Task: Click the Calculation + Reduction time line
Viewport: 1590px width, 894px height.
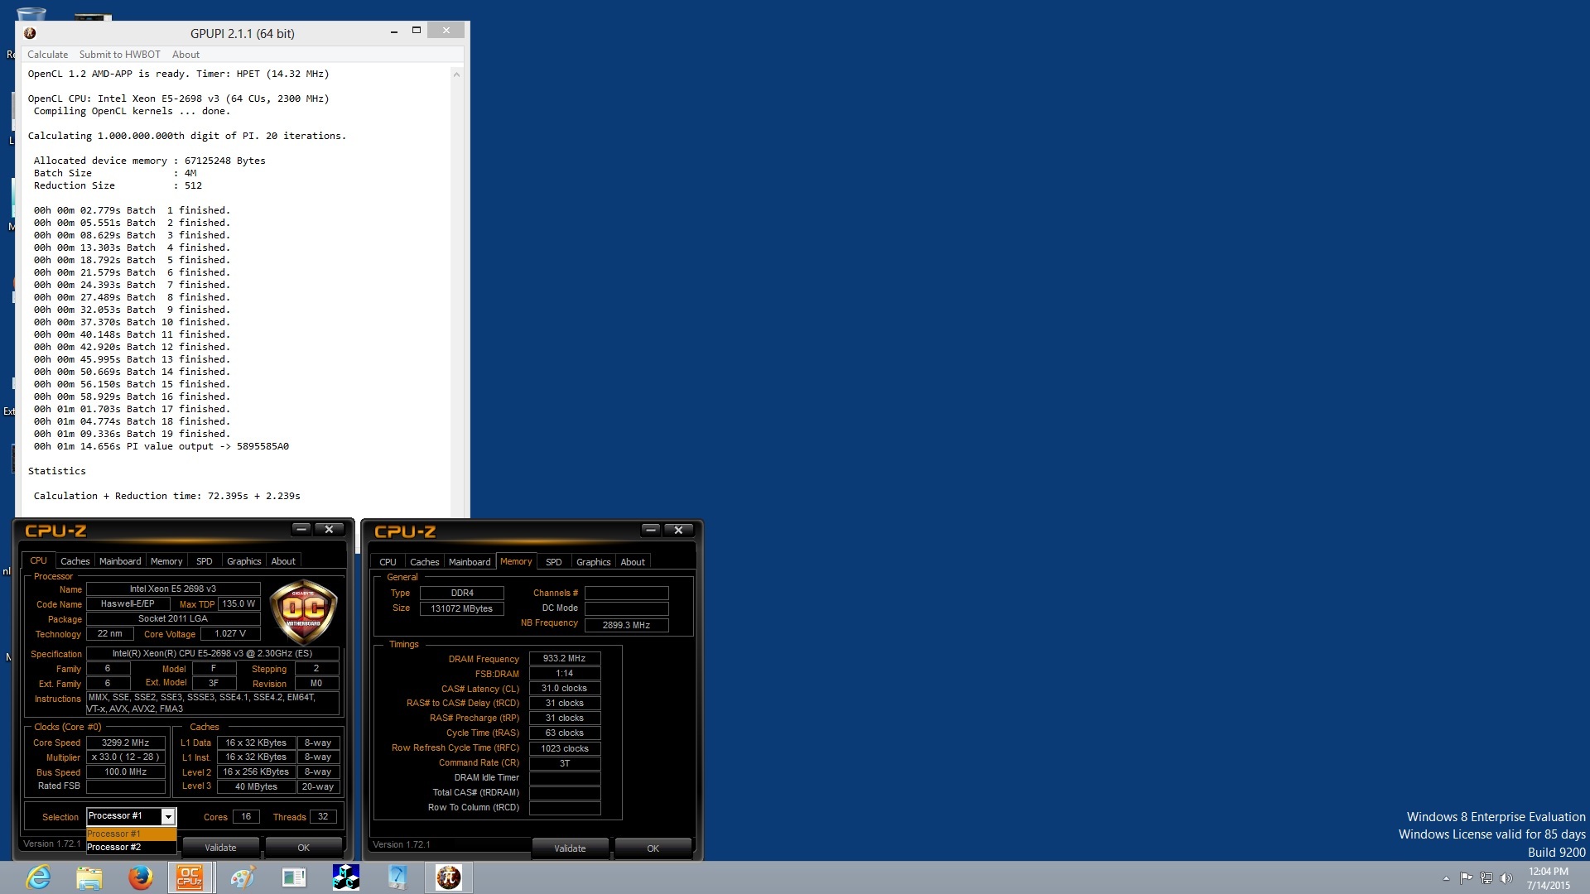Action: [x=167, y=496]
